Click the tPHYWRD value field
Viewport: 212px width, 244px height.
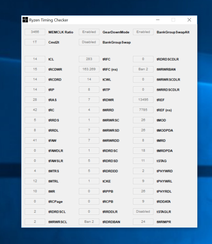(143, 171)
